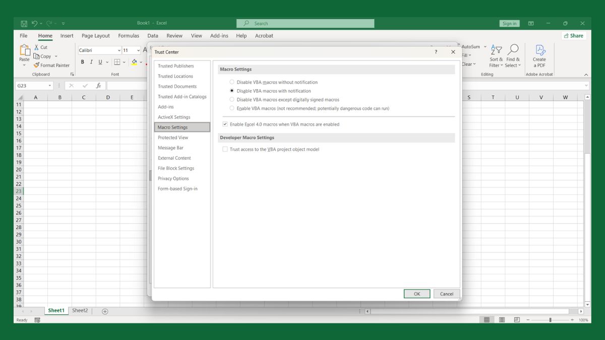Select Disable VBA macros with notification
The image size is (605, 340).
tap(232, 91)
